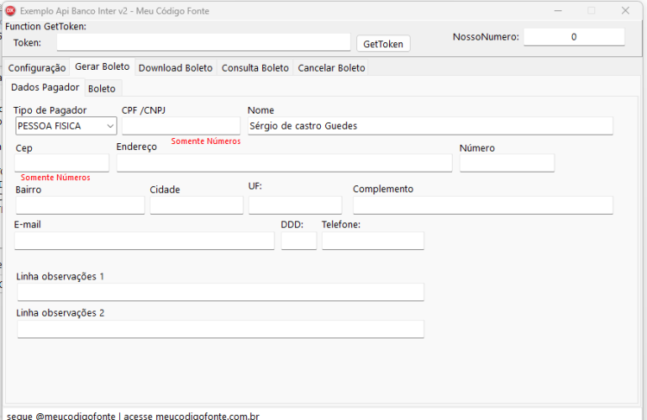Click the Endereço input field

point(285,163)
